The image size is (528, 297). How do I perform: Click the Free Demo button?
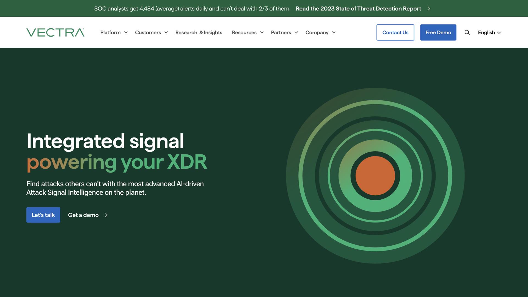(x=438, y=32)
